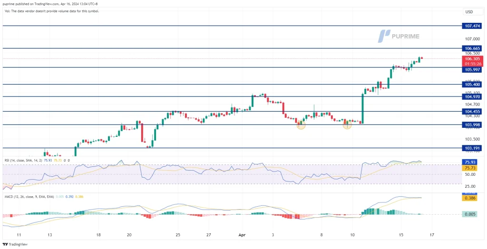Click the RSI value label 75.93
487x249 pixels.
[x=469, y=162]
